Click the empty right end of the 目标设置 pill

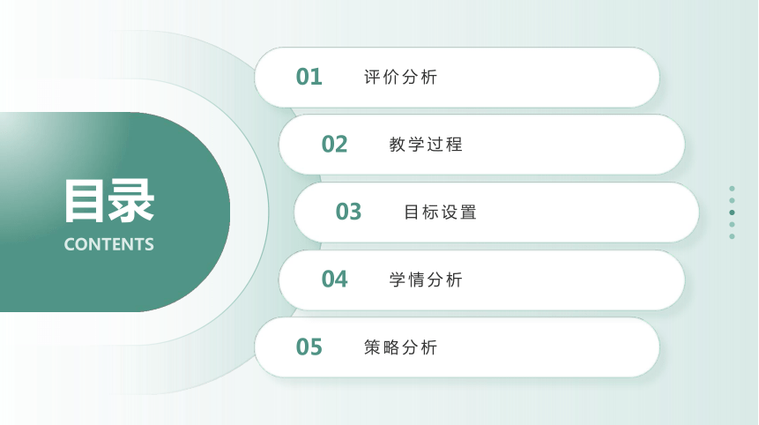point(620,212)
